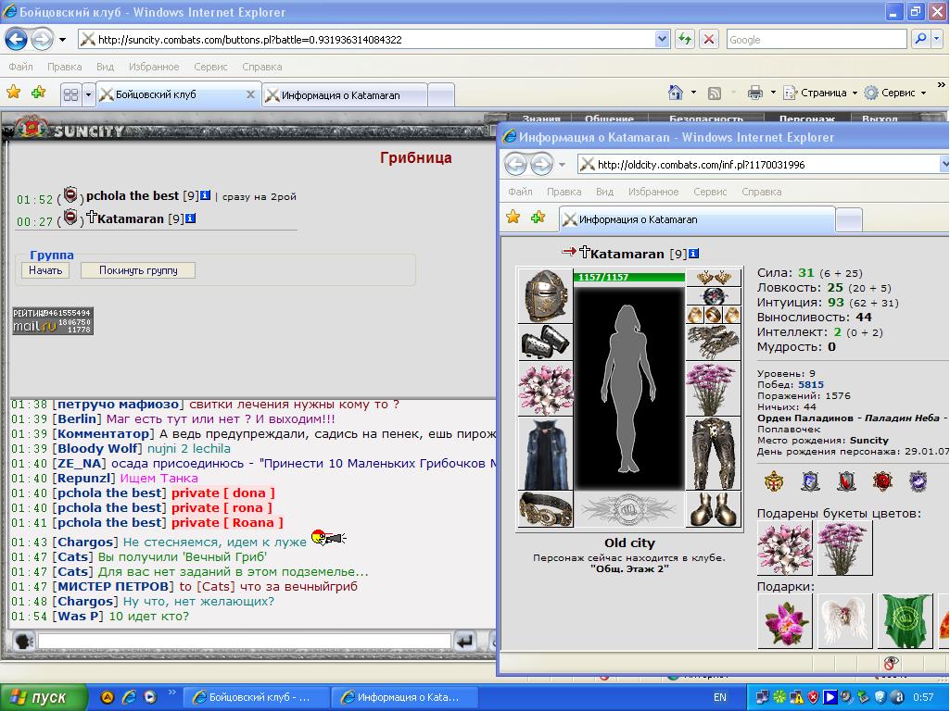
Task: Click the Add to Favorites star-plus icon
Action: click(x=39, y=93)
